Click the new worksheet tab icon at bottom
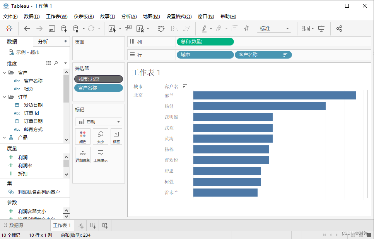The width and height of the screenshot is (374, 239). 80,225
